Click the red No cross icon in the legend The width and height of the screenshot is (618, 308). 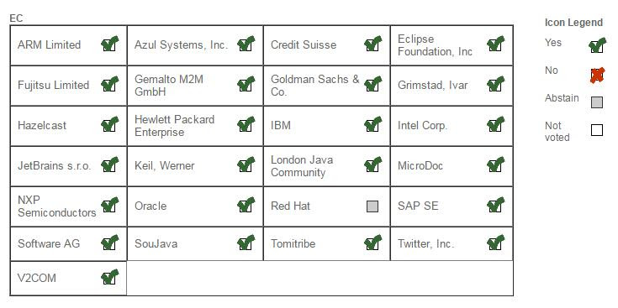click(x=597, y=75)
